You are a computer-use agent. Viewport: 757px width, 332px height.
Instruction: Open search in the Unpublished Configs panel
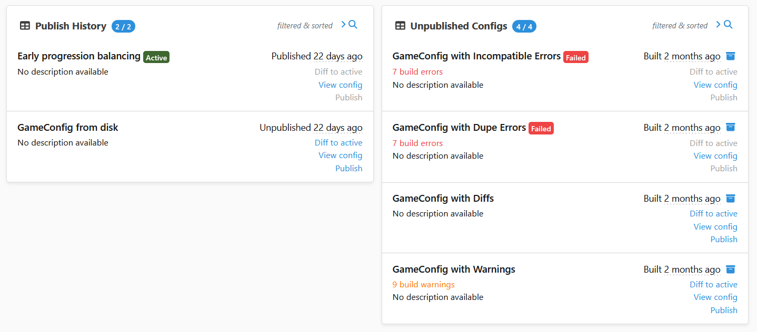tap(728, 24)
